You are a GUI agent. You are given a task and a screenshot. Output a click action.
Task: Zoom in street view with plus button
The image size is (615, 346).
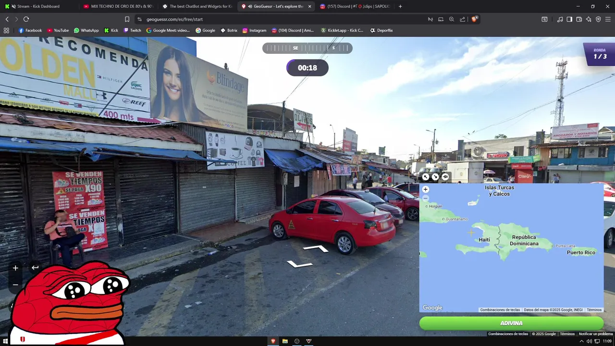click(15, 268)
